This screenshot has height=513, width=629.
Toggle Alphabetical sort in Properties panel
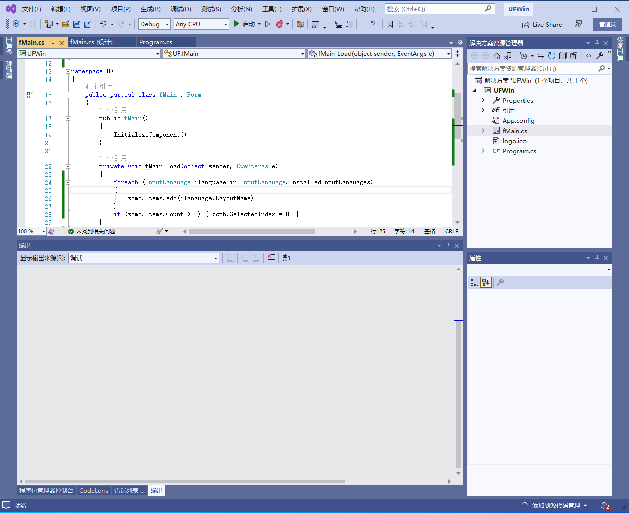pyautogui.click(x=486, y=282)
